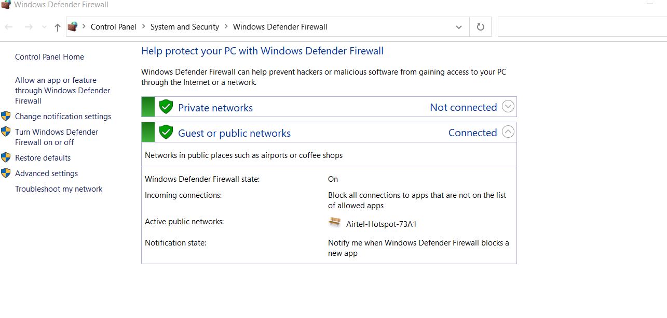The height and width of the screenshot is (318, 667).
Task: Open Change notification settings link
Action: [63, 117]
